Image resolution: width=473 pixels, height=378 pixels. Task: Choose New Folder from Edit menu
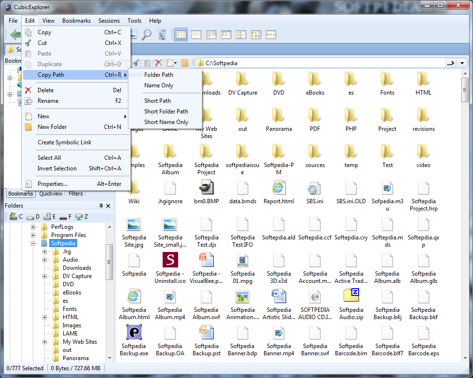click(x=76, y=127)
